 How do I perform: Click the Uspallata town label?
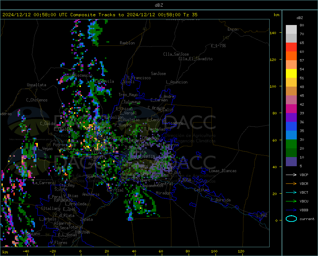[36, 85]
